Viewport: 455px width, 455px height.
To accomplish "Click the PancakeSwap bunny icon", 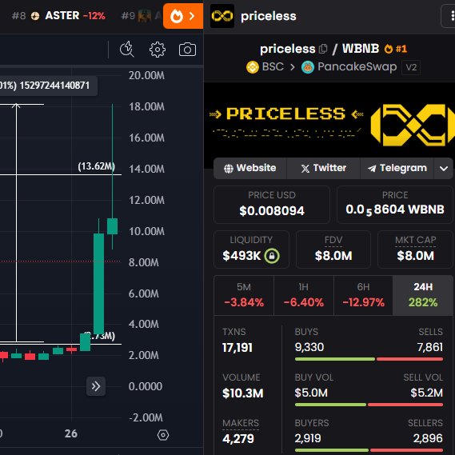I will point(308,67).
